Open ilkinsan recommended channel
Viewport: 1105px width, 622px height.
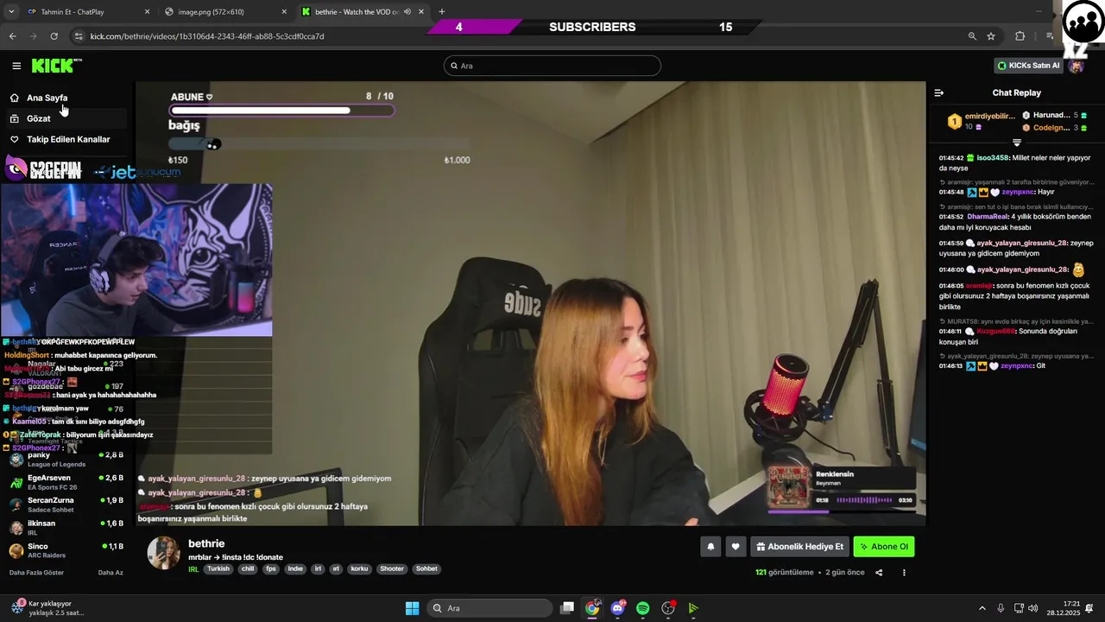click(x=67, y=527)
